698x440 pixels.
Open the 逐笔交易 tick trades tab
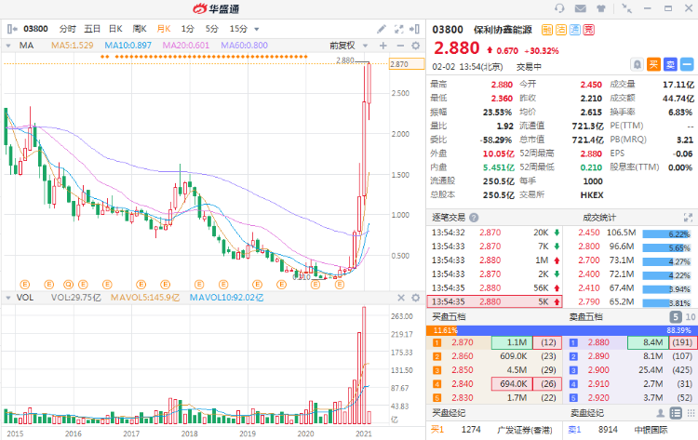point(449,218)
